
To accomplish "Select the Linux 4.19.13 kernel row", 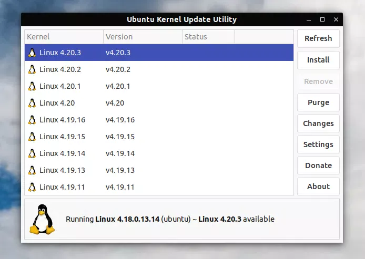I will pyautogui.click(x=158, y=170).
